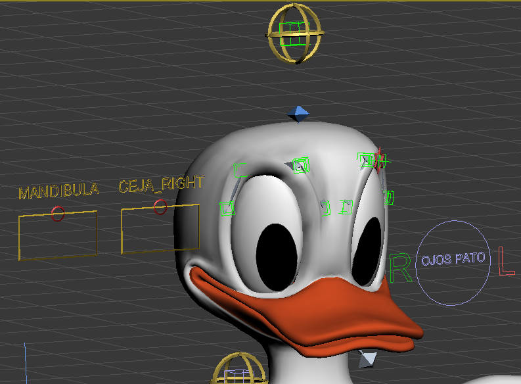
Task: Select the green R eye control letter
Action: click(400, 268)
